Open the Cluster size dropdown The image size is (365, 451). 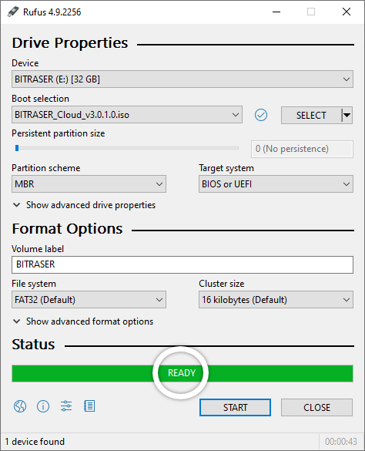pos(276,300)
